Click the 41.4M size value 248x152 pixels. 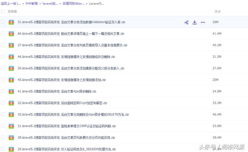pos(217,34)
